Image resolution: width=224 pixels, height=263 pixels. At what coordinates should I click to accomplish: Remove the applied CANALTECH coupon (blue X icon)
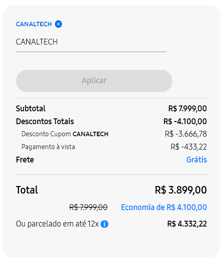[x=59, y=24]
